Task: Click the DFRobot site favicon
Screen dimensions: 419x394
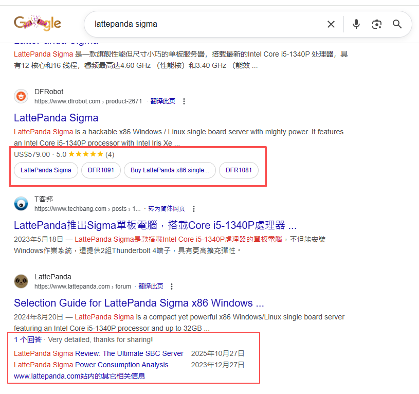Action: (21, 96)
